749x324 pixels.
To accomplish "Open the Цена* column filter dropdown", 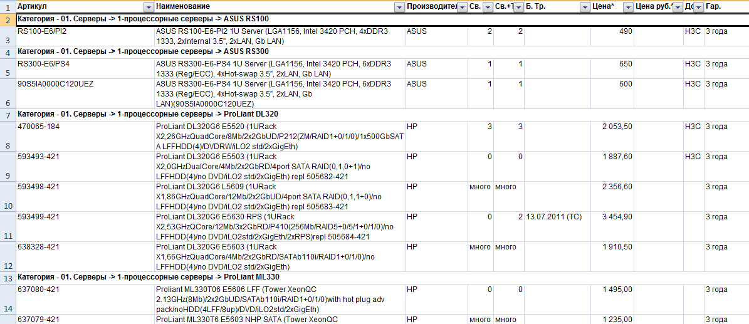I will click(x=627, y=7).
